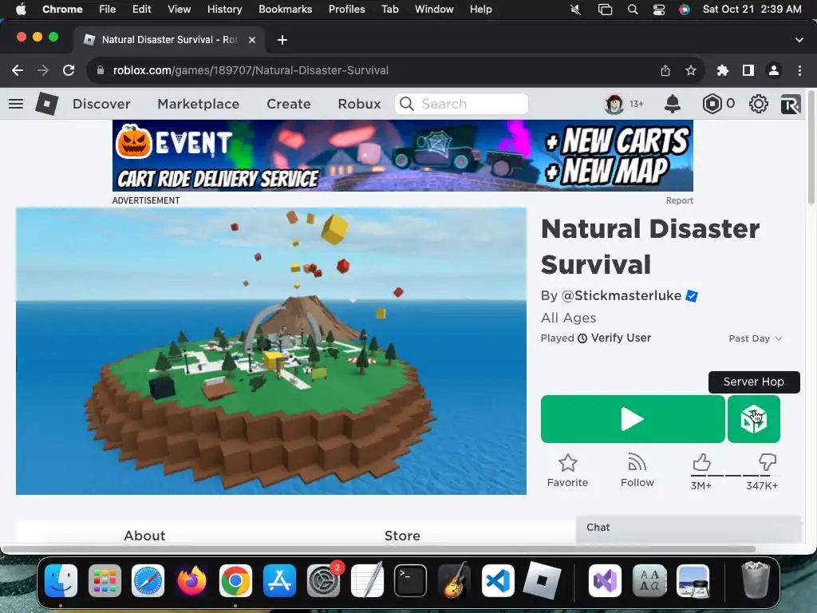The height and width of the screenshot is (613, 817).
Task: Open Chrome File menu
Action: pos(108,10)
